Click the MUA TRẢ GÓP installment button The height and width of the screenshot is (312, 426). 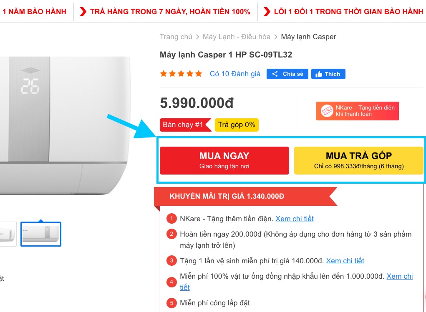point(358,160)
